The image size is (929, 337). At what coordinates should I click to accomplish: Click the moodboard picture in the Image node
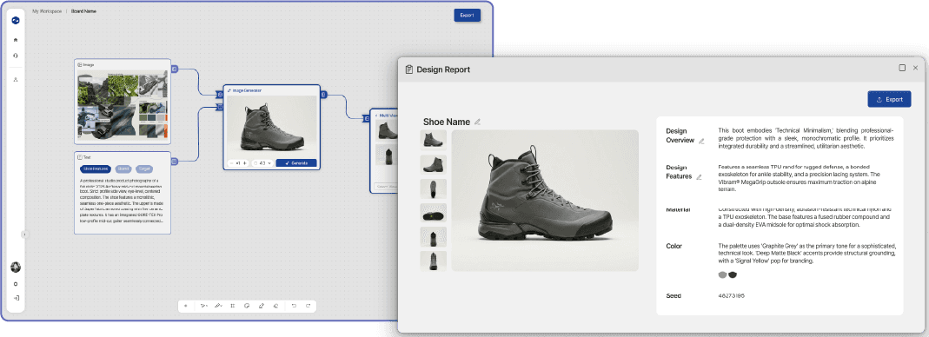coord(123,105)
